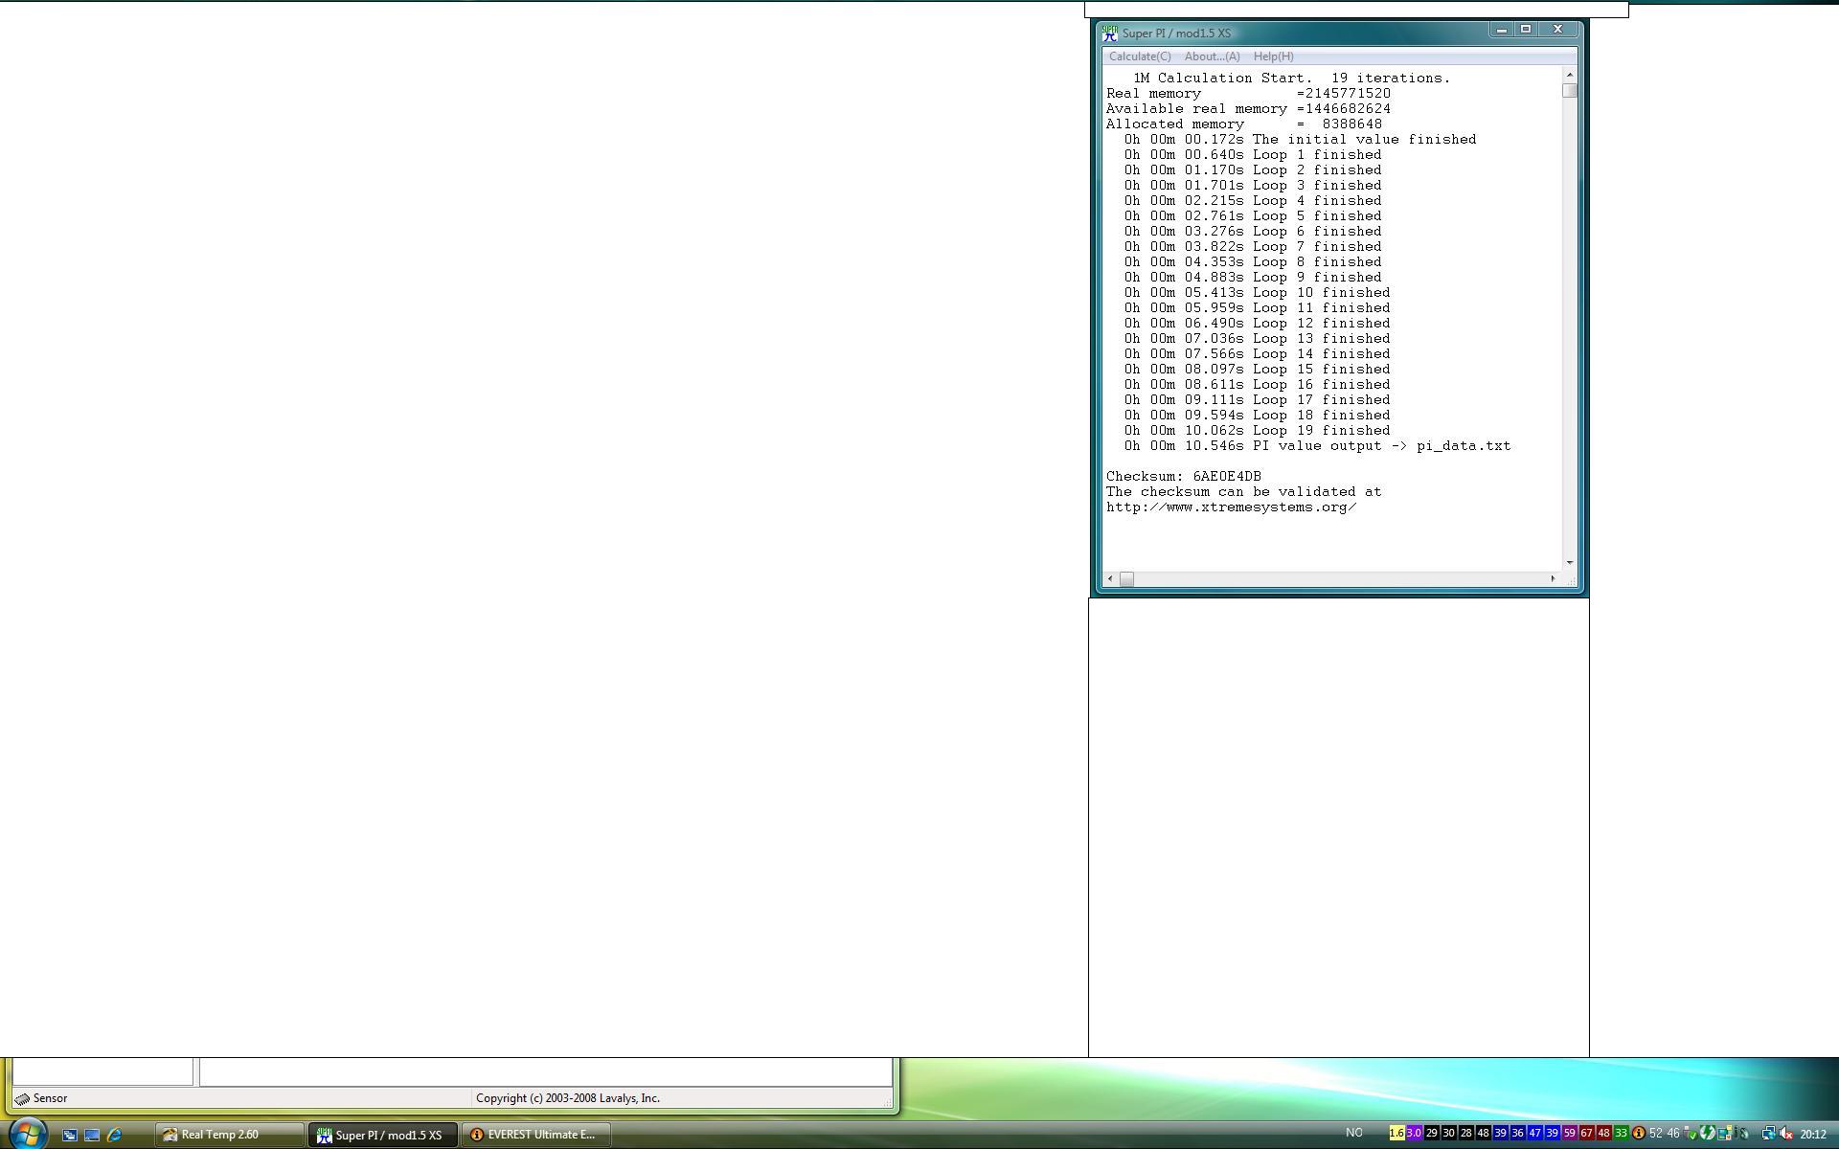Maximize the Super PI window
The height and width of the screenshot is (1149, 1839).
[1526, 30]
